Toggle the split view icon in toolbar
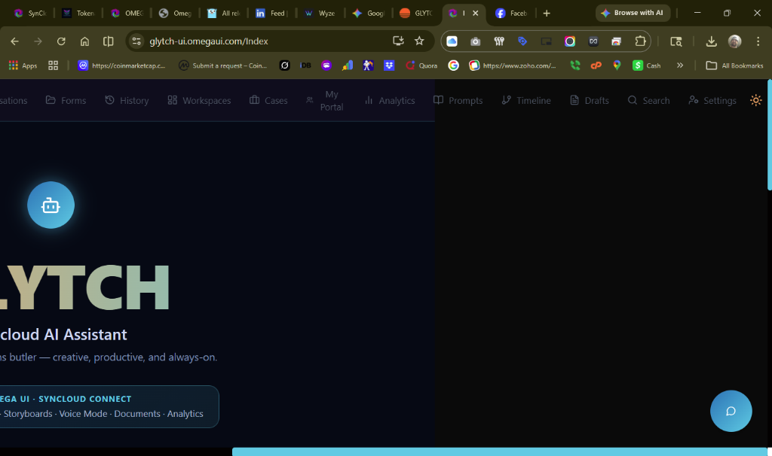The height and width of the screenshot is (456, 772). pyautogui.click(x=109, y=41)
